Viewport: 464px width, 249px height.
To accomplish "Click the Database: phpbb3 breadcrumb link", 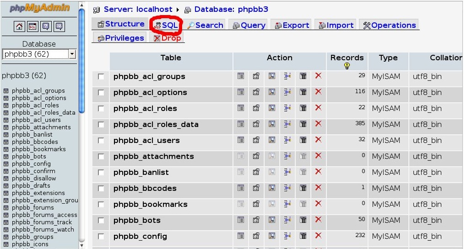I will [x=231, y=10].
